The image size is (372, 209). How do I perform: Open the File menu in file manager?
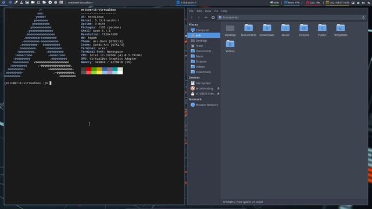point(191,11)
